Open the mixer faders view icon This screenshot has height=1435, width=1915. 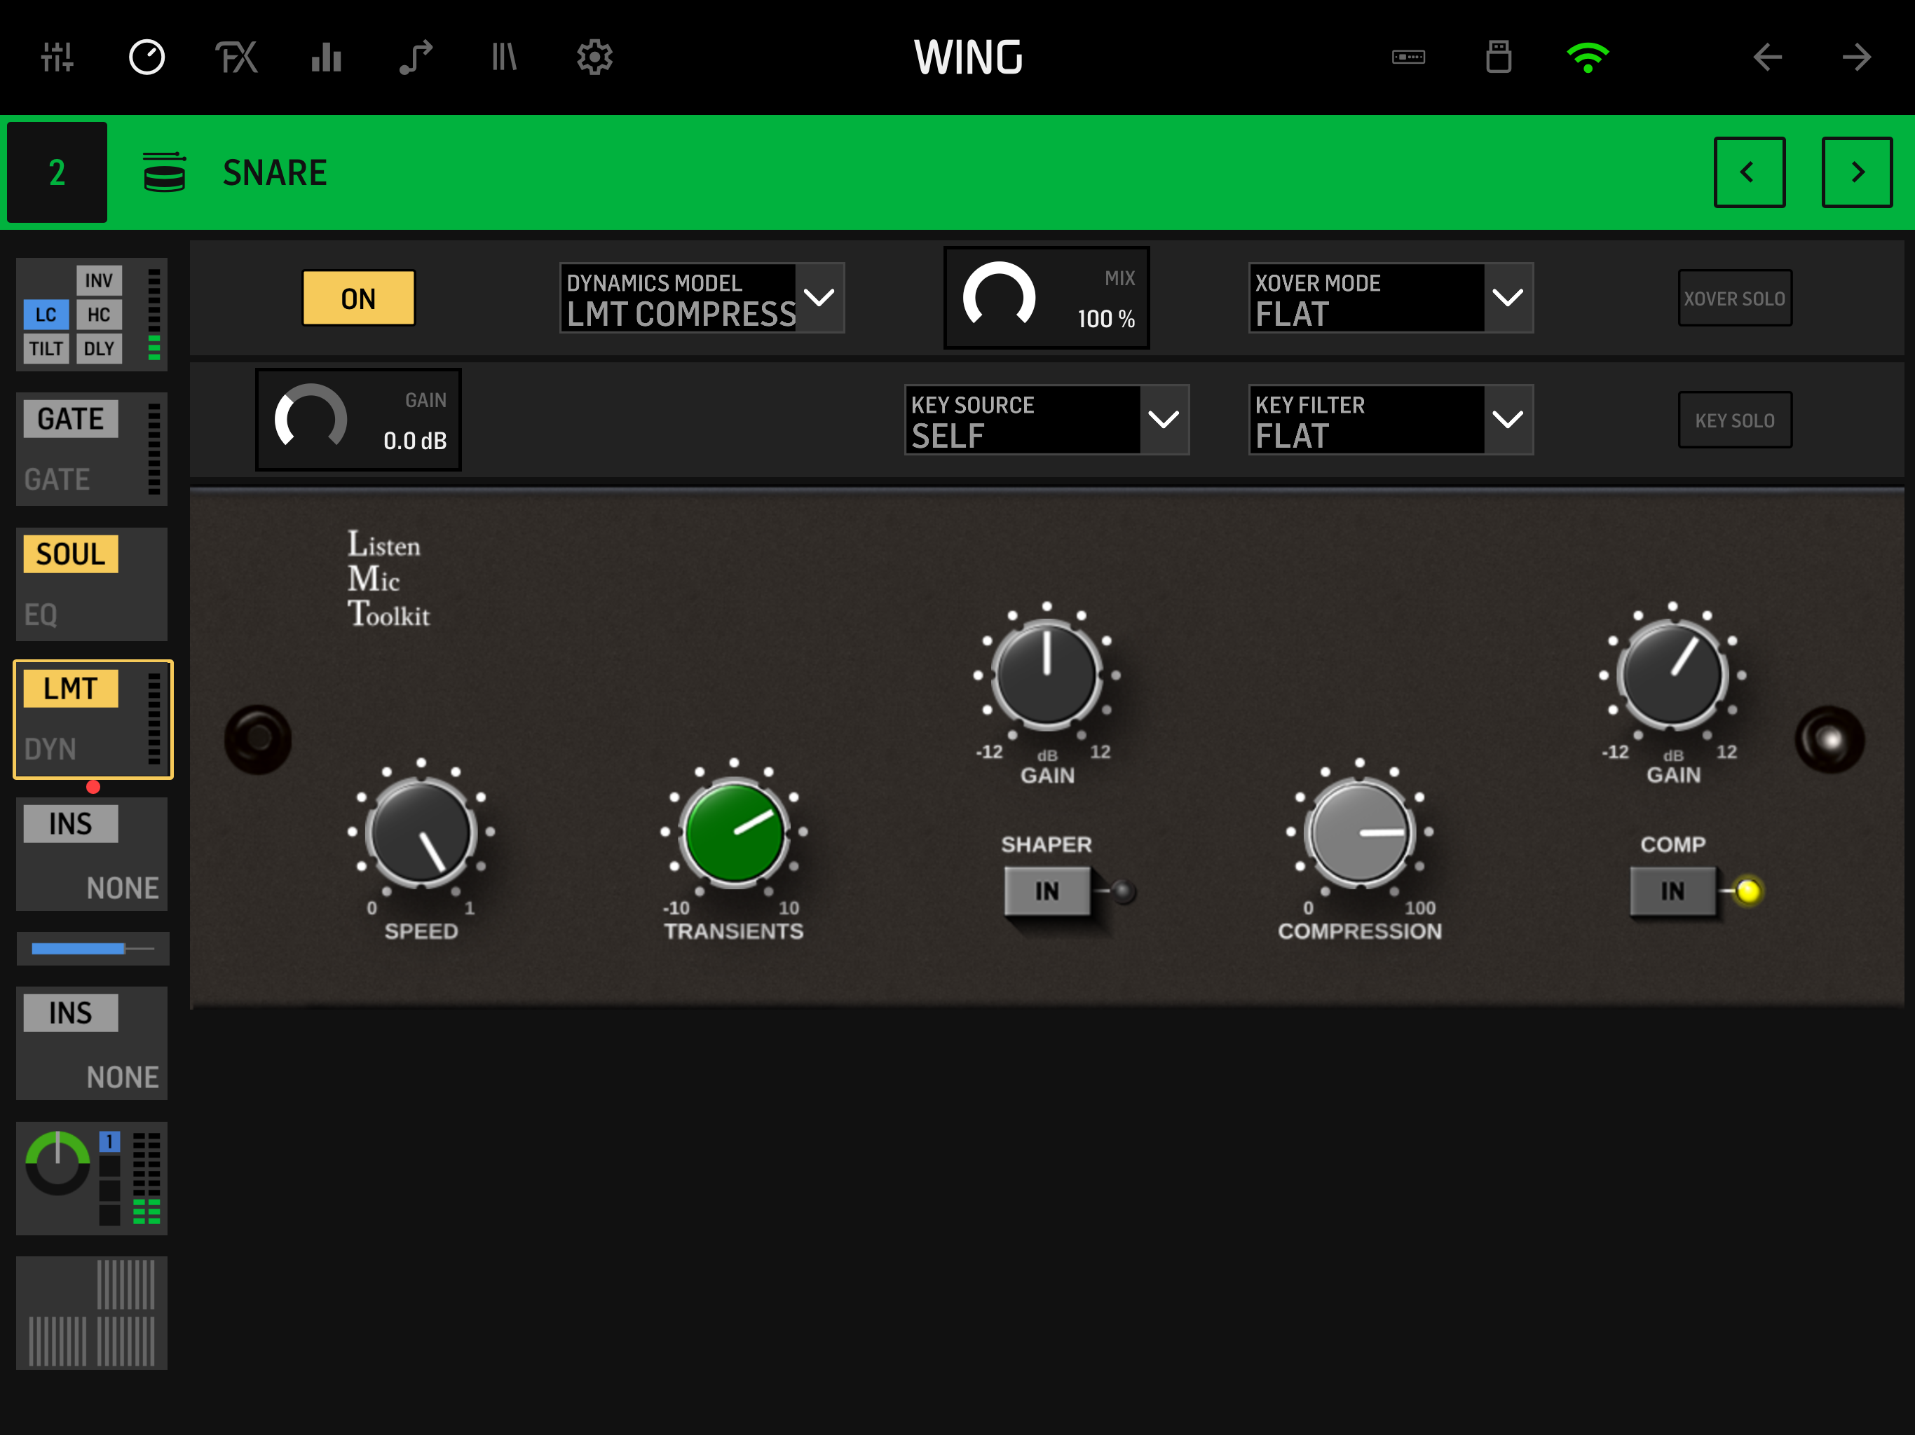click(57, 57)
